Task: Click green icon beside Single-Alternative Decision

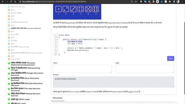Action: [x=9, y=73]
